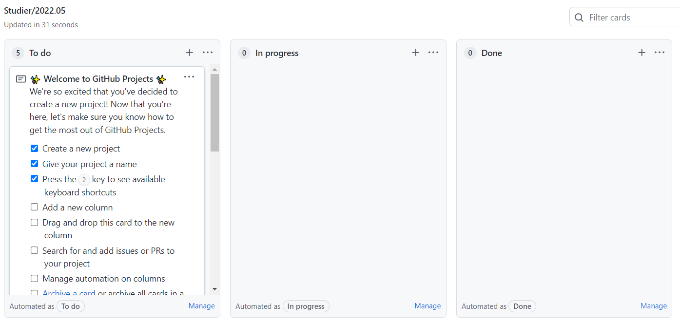The image size is (680, 323).
Task: Uncheck the keyboard shortcuts checklist item
Action: [x=34, y=179]
